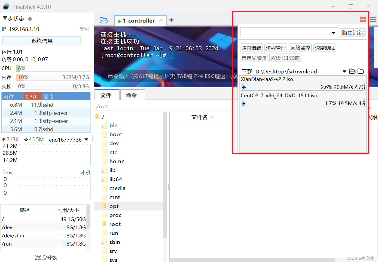Open the hamburger menu icon
The width and height of the screenshot is (378, 263).
pos(373,19)
